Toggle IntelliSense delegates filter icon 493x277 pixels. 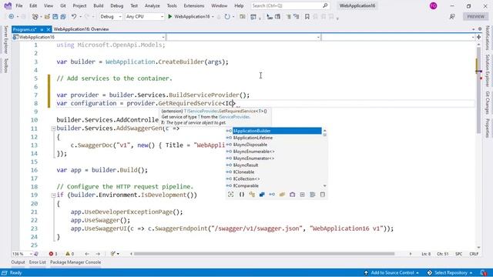[292, 195]
